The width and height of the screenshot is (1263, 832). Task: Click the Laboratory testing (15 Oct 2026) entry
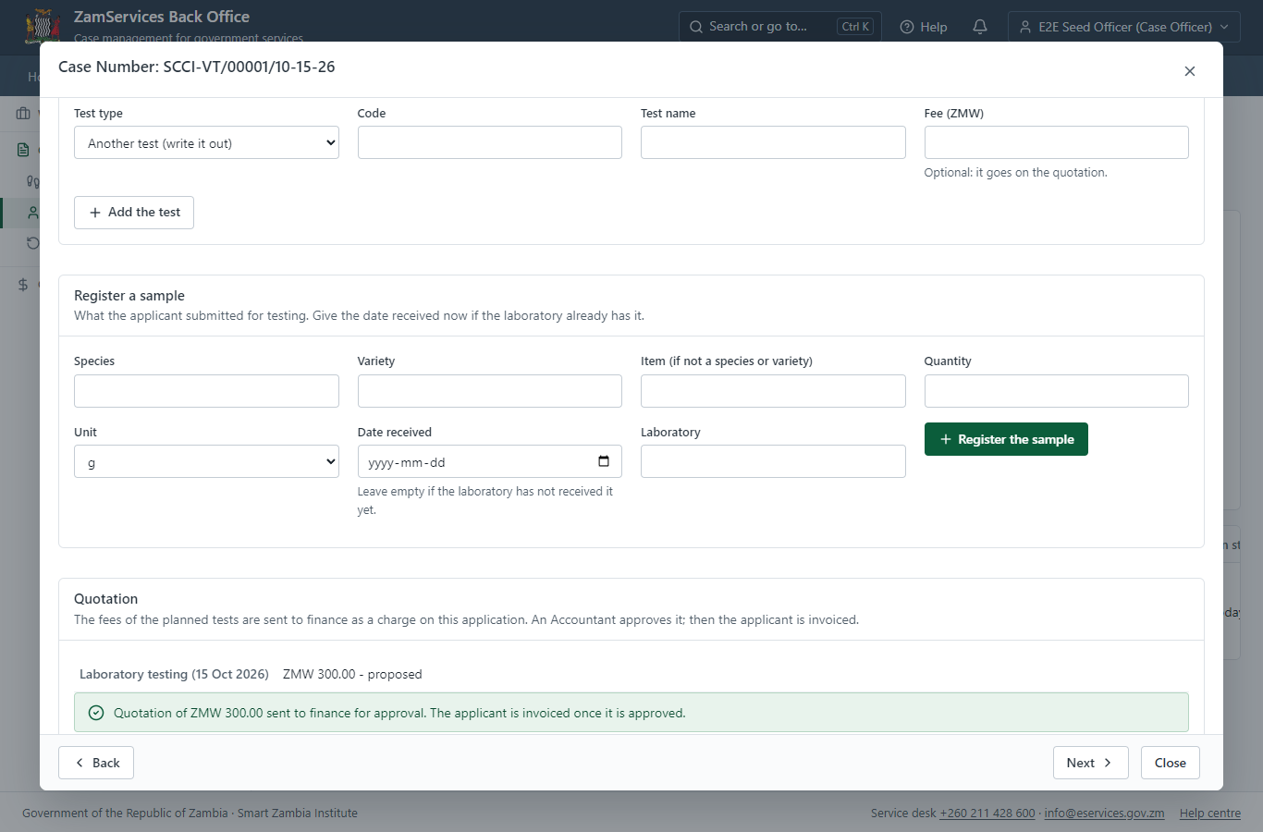[x=174, y=674]
